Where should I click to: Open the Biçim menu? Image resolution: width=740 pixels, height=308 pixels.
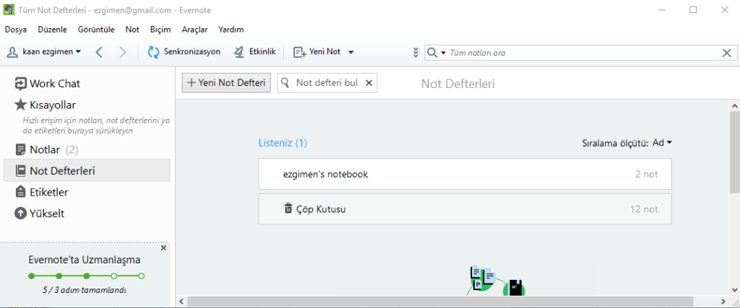160,30
